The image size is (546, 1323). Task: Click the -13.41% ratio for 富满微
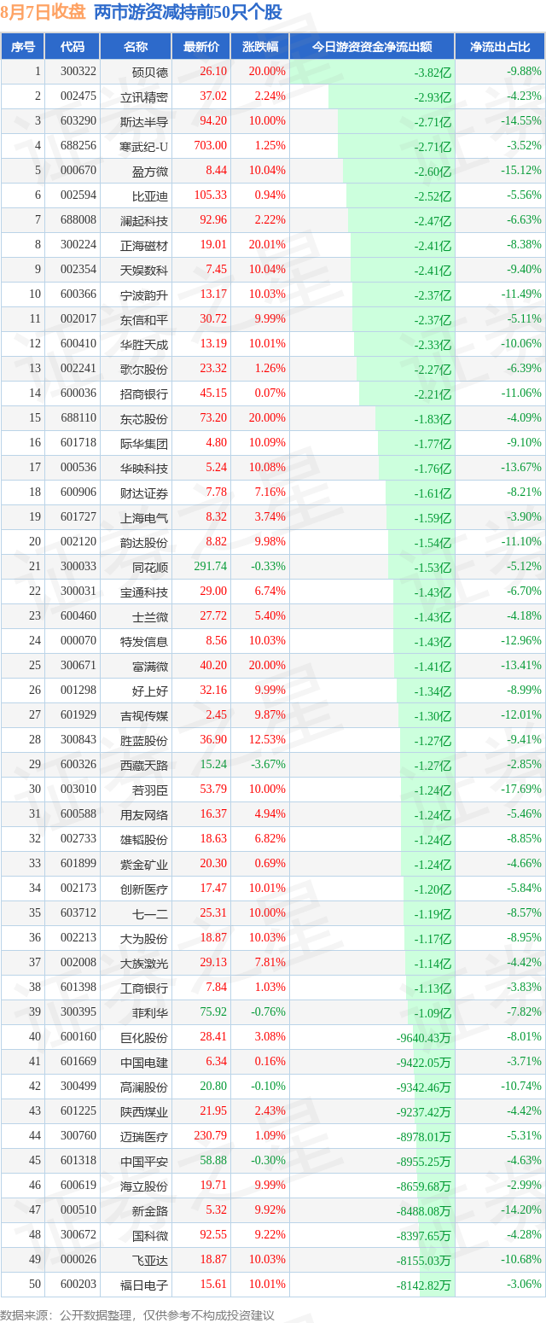[520, 666]
